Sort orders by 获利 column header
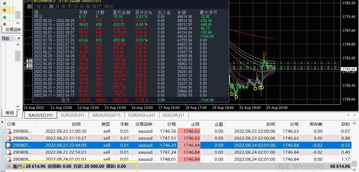Viewport: 359px width, 172px height. tap(345, 124)
